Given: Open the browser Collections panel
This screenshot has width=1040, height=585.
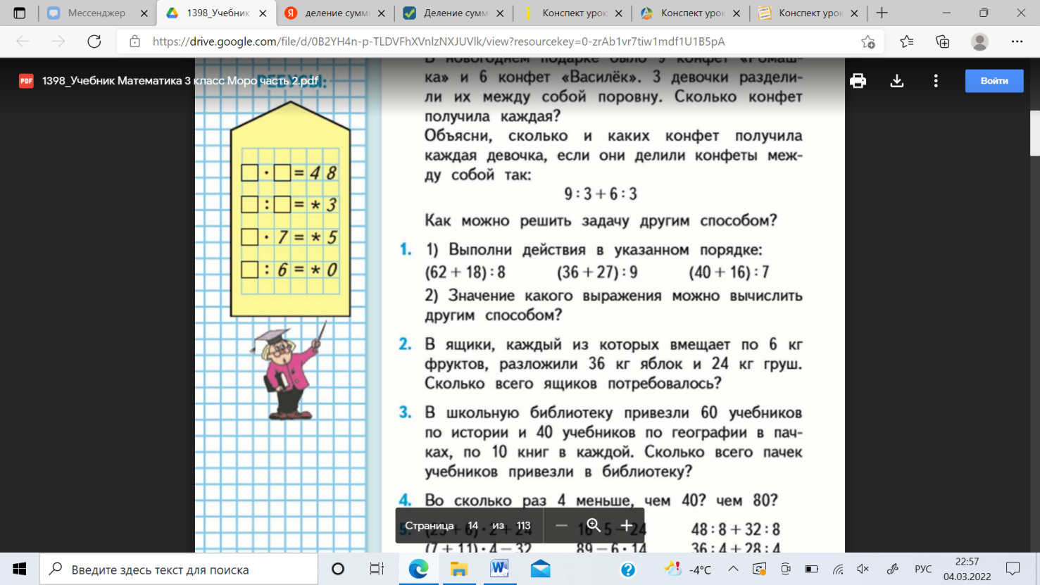Looking at the screenshot, I should (942, 42).
